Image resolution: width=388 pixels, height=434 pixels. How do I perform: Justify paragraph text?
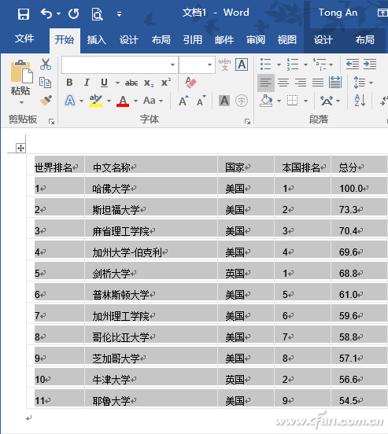(318, 83)
